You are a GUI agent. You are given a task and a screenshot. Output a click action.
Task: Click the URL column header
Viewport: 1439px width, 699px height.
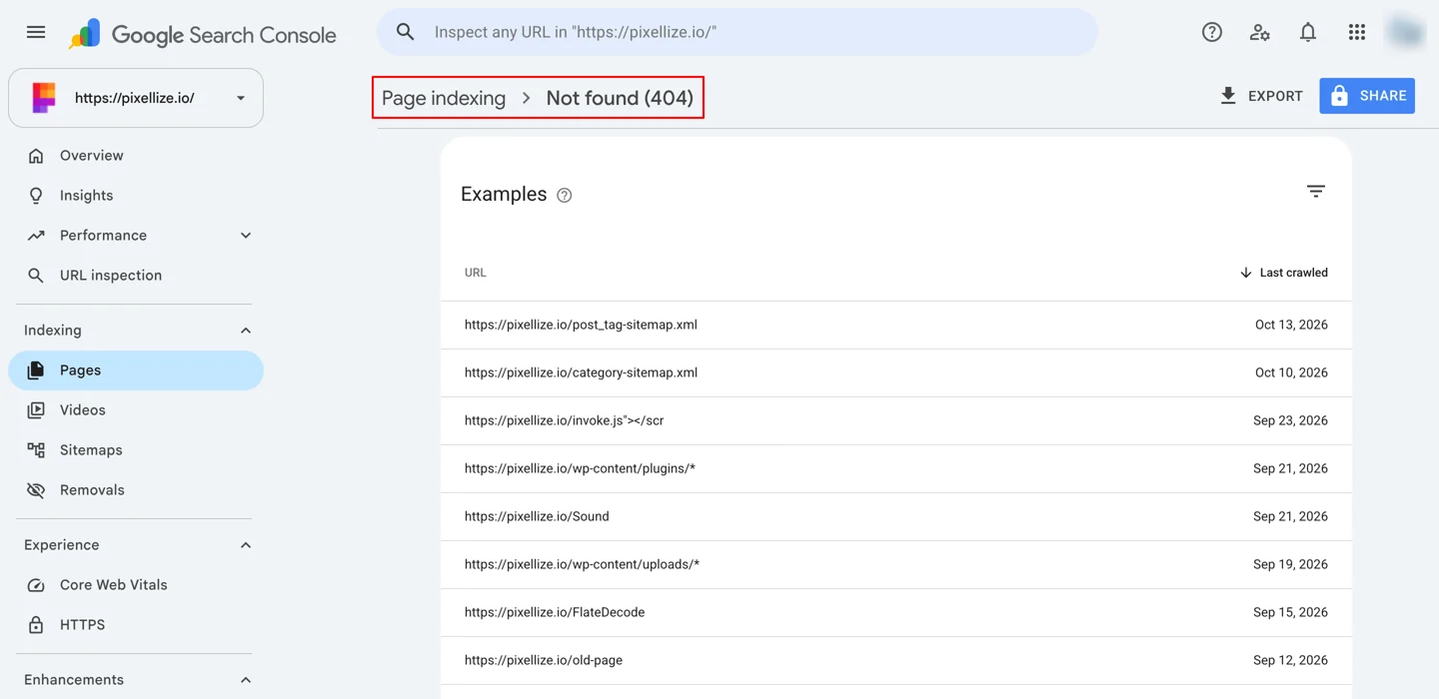tap(476, 273)
